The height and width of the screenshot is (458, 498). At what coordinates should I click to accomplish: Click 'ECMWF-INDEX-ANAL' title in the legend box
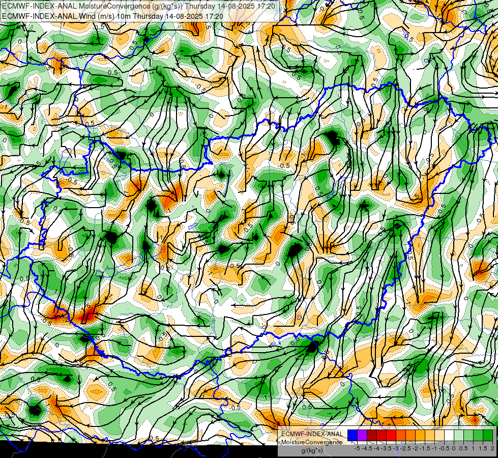pyautogui.click(x=312, y=434)
